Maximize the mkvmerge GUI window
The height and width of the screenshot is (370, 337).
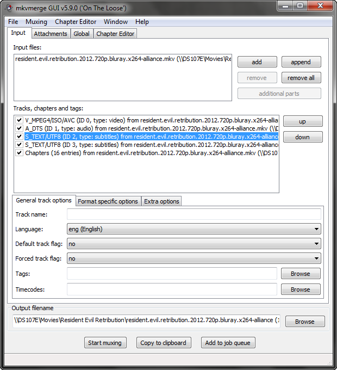300,5
